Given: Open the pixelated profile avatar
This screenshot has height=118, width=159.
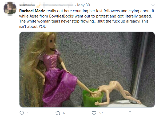Looking at the screenshot, I should (x=10, y=9).
